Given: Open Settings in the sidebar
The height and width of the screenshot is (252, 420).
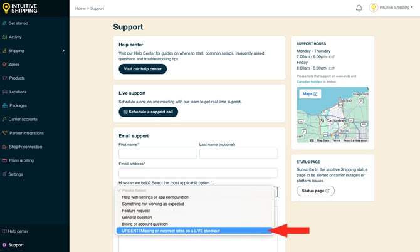Looking at the screenshot, I should point(16,174).
